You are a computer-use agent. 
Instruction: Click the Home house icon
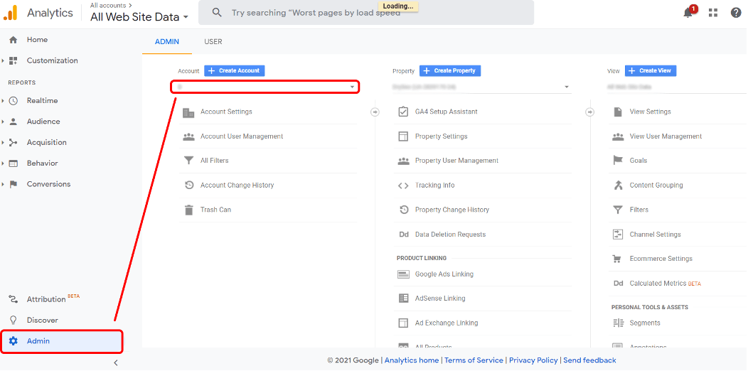14,40
